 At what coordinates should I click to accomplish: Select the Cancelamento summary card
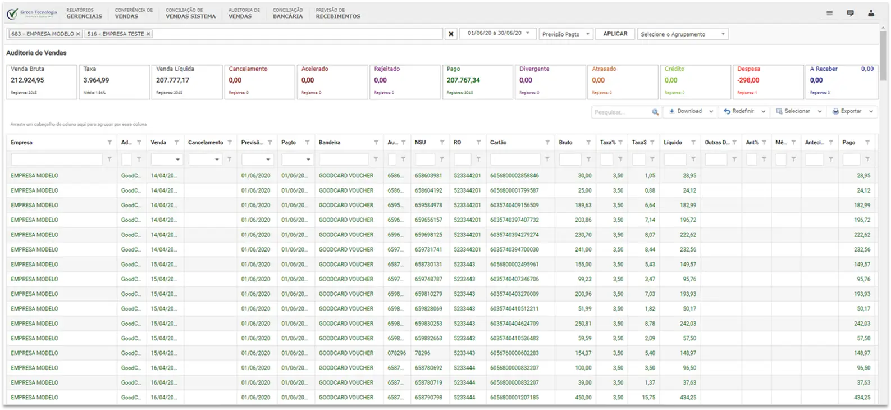click(259, 82)
